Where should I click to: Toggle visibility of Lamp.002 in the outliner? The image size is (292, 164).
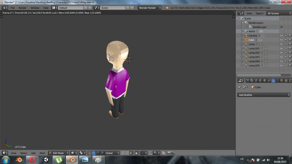tap(281, 53)
